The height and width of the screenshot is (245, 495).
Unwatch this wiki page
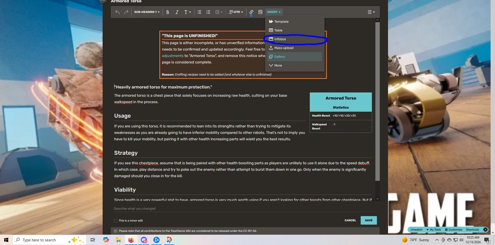click(416, 229)
